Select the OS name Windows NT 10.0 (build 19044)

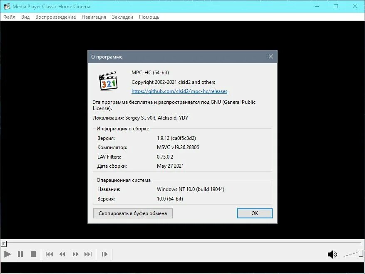tap(191, 189)
